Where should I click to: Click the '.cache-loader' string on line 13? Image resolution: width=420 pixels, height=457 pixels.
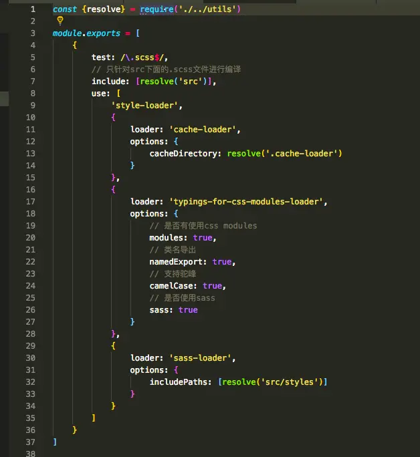click(302, 154)
